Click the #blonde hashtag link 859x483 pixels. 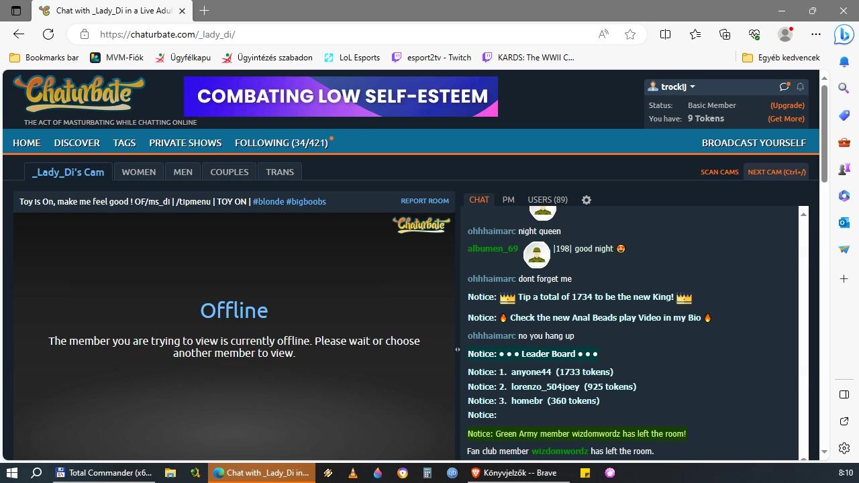[x=268, y=201]
